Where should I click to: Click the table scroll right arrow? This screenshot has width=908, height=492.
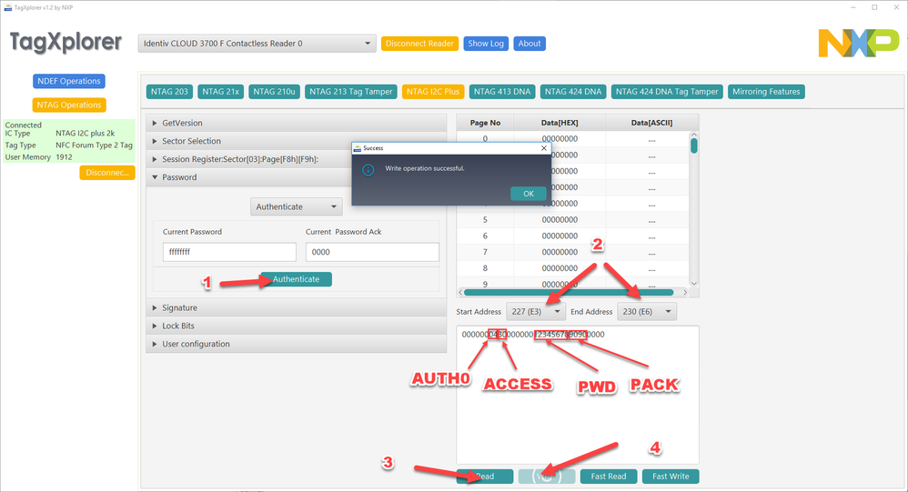(x=685, y=292)
